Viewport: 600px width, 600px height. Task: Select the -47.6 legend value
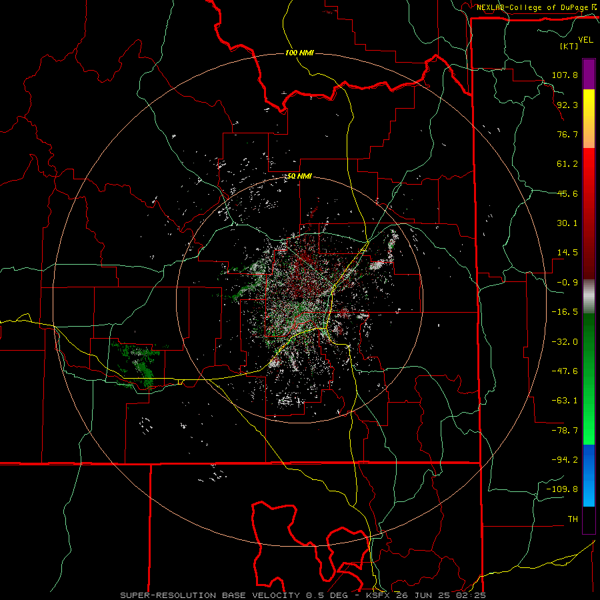[565, 371]
